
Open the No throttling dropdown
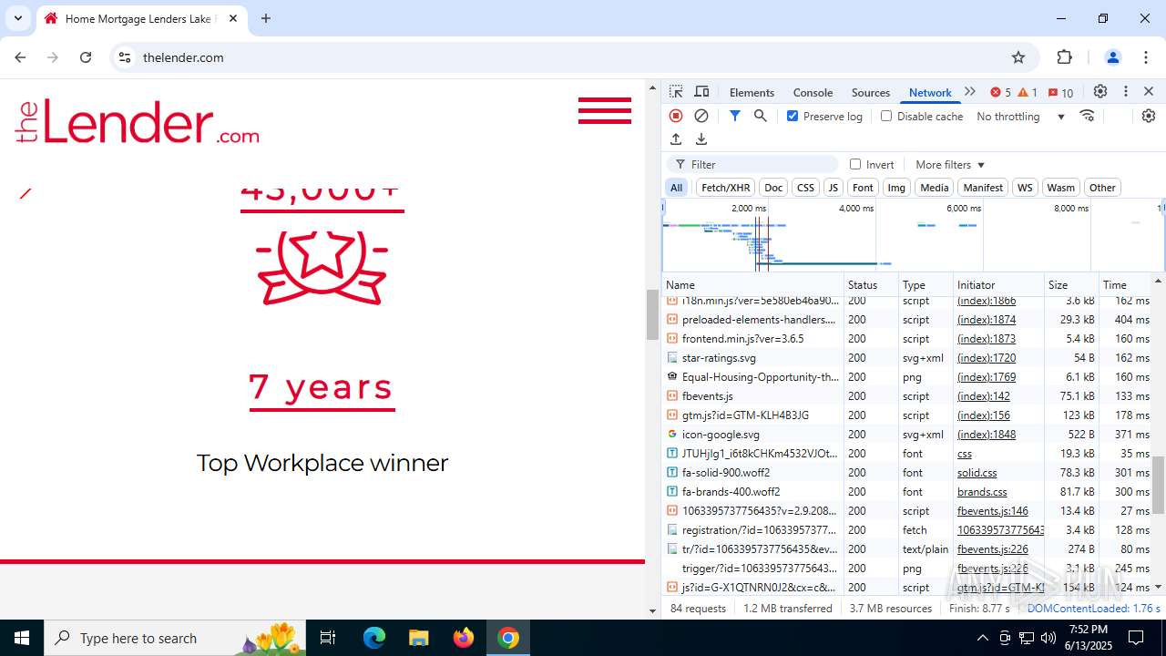click(1020, 116)
